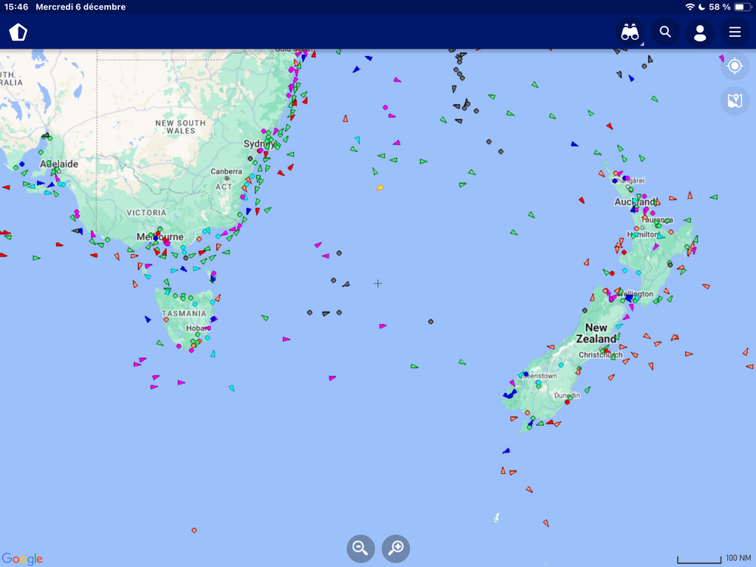Viewport: 756px width, 567px height.
Task: Zoom in the map
Action: click(x=396, y=549)
